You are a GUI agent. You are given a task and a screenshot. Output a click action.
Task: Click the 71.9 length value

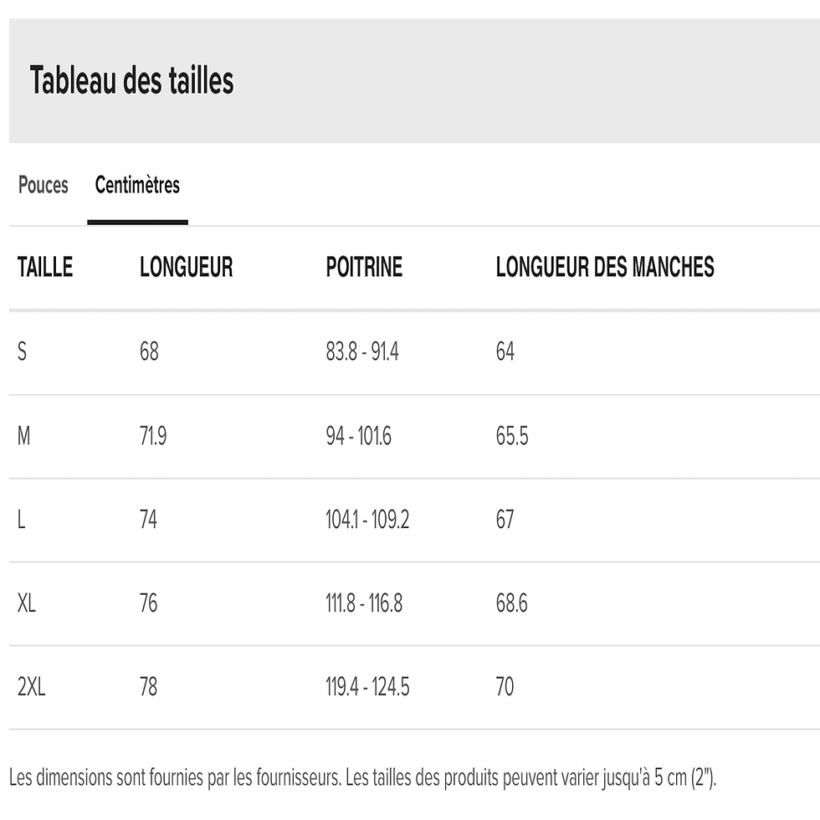point(153,436)
